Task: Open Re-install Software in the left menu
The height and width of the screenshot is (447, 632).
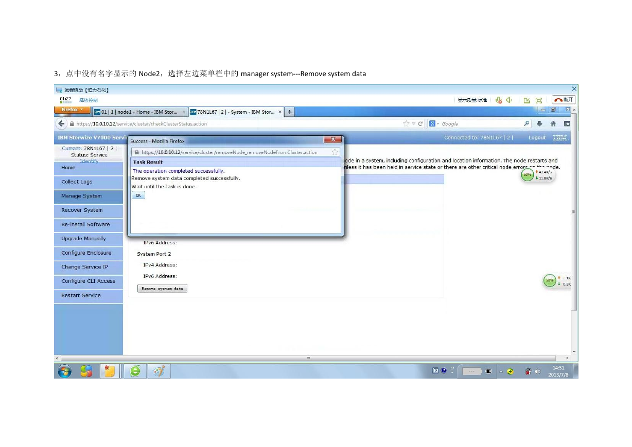Action: pyautogui.click(x=89, y=224)
